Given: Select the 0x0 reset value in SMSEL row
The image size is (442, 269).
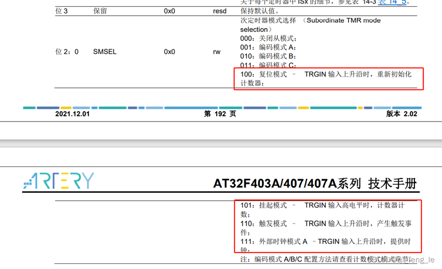Looking at the screenshot, I should (170, 52).
